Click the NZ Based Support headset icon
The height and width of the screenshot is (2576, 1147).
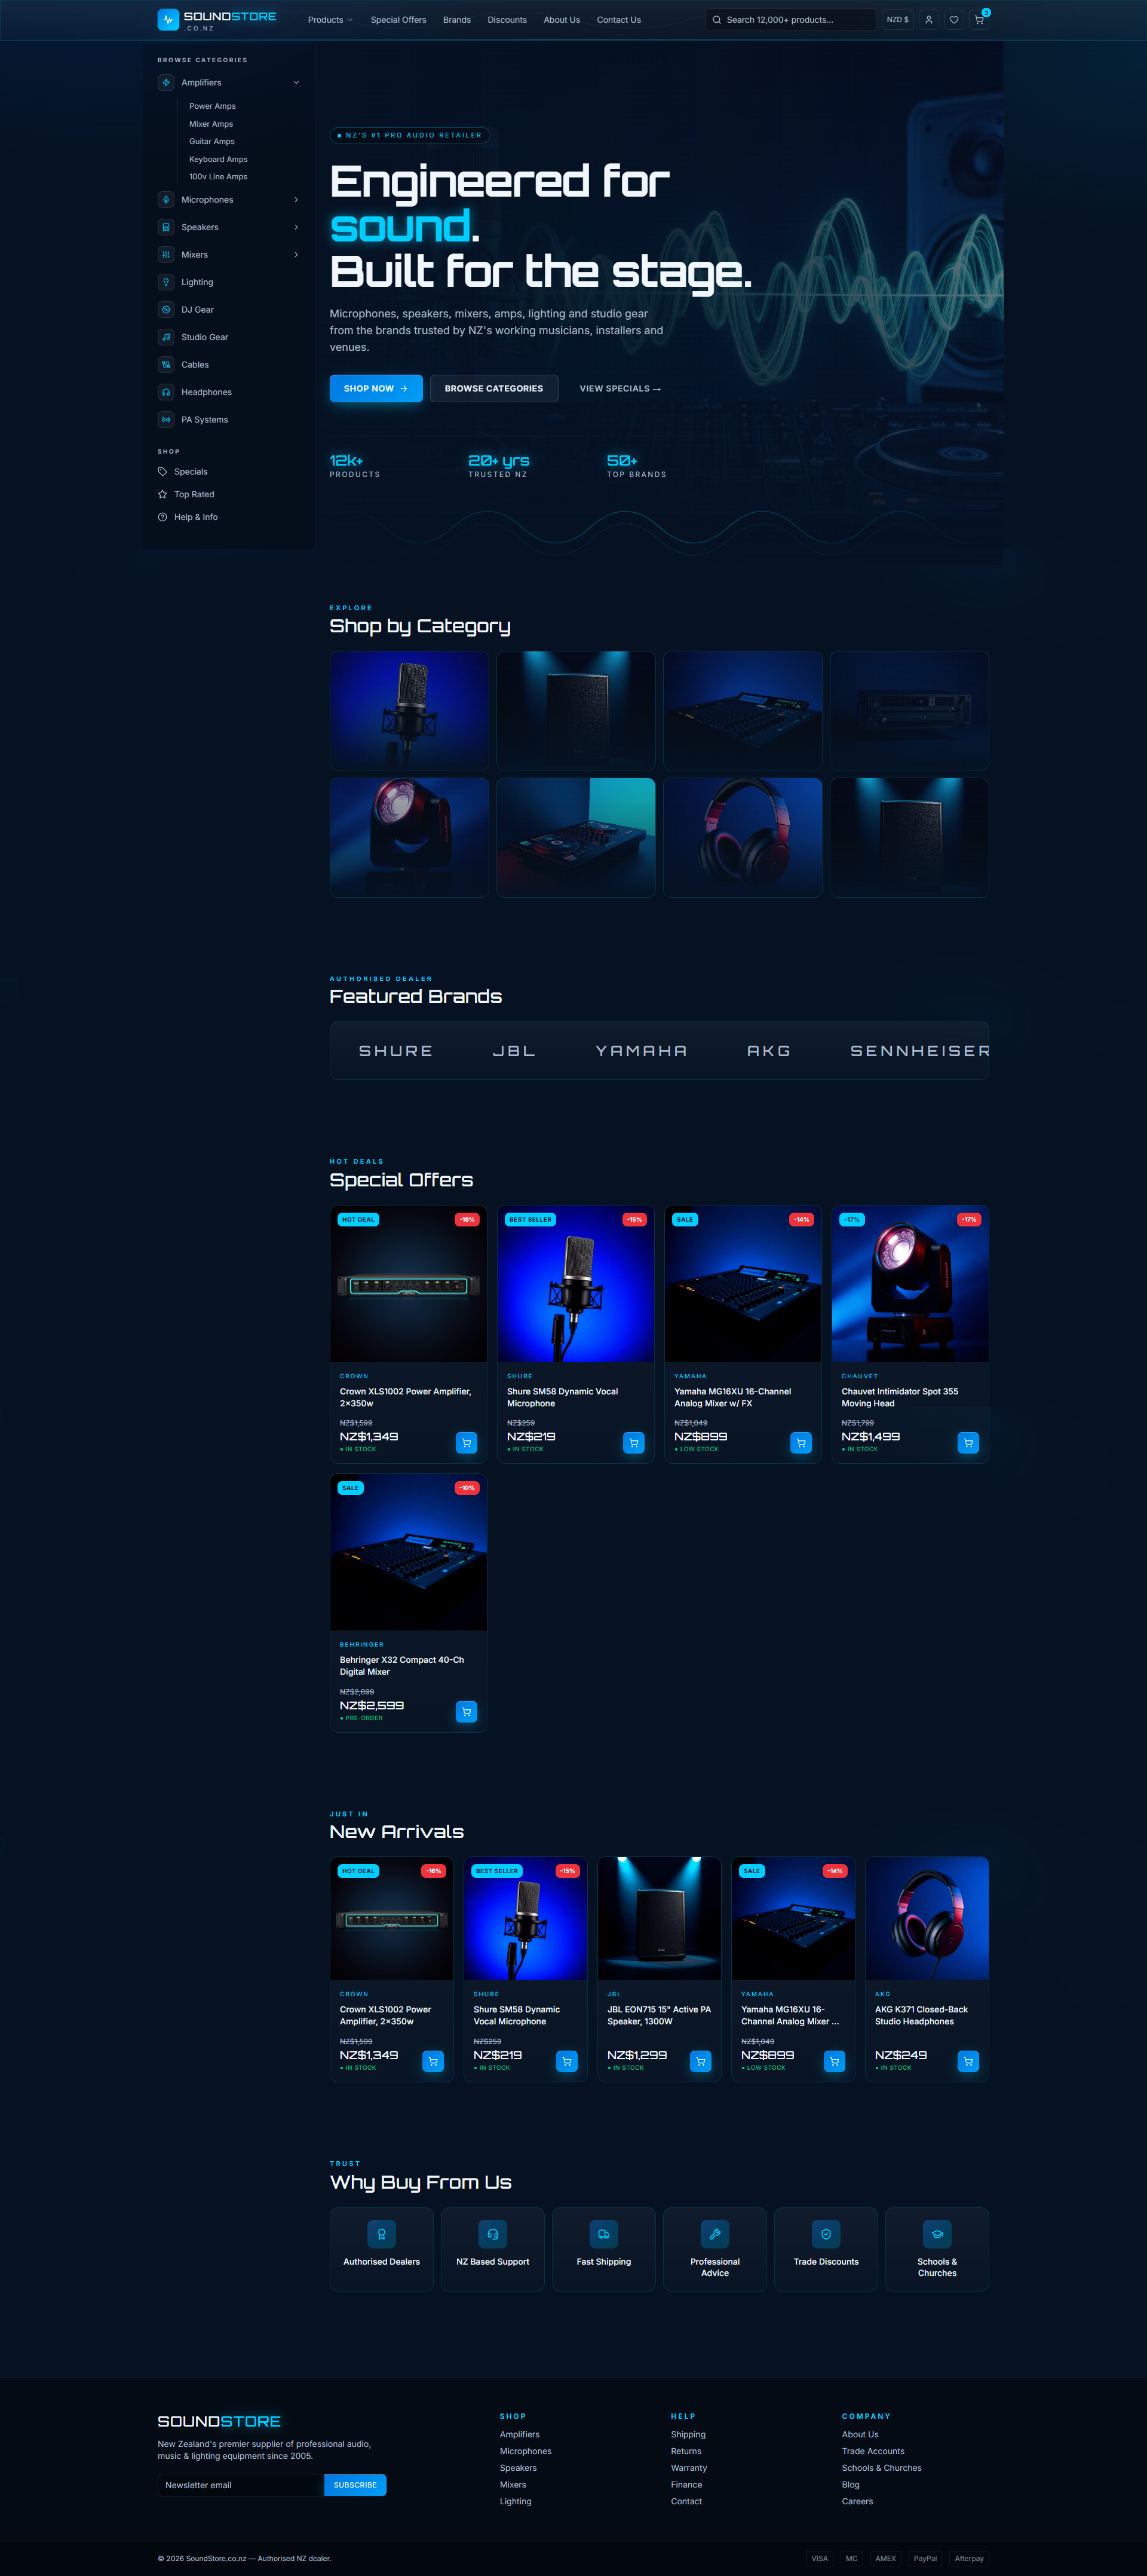(x=493, y=2234)
